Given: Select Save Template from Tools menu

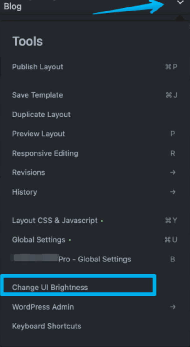Looking at the screenshot, I should [x=37, y=95].
